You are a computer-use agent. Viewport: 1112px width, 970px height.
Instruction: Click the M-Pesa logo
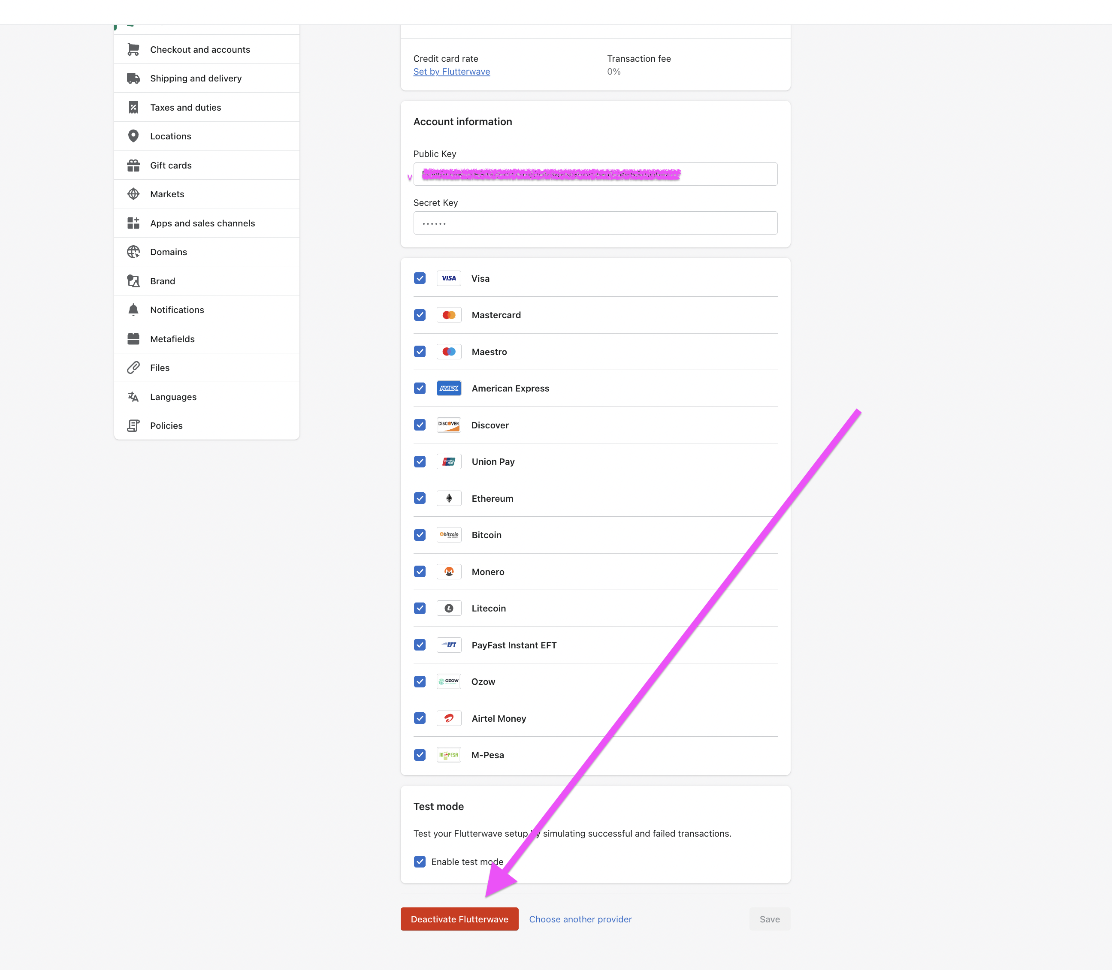[x=449, y=755]
